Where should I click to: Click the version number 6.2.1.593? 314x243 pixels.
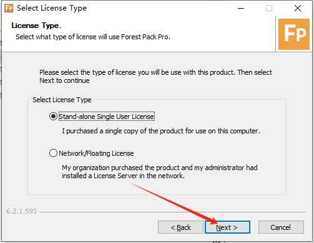tap(21, 211)
